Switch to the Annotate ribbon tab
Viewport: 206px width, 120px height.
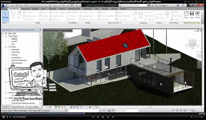coord(53,9)
